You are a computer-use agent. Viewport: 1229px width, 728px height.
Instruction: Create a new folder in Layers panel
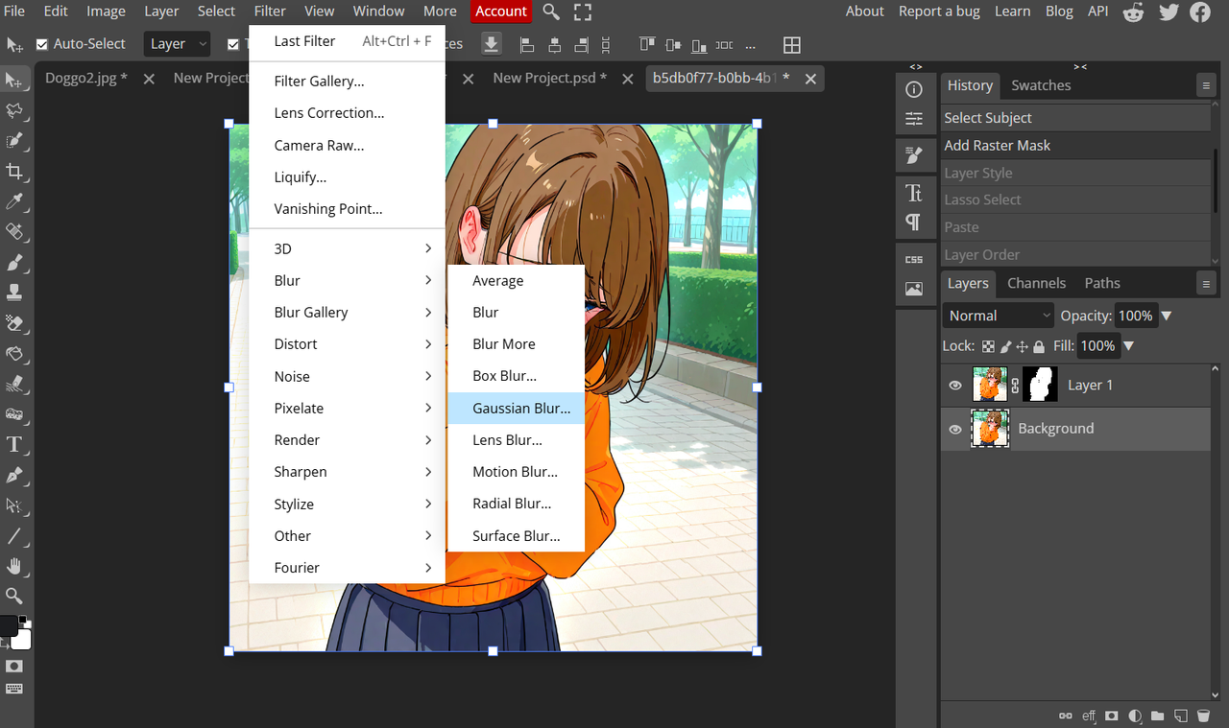point(1158,716)
